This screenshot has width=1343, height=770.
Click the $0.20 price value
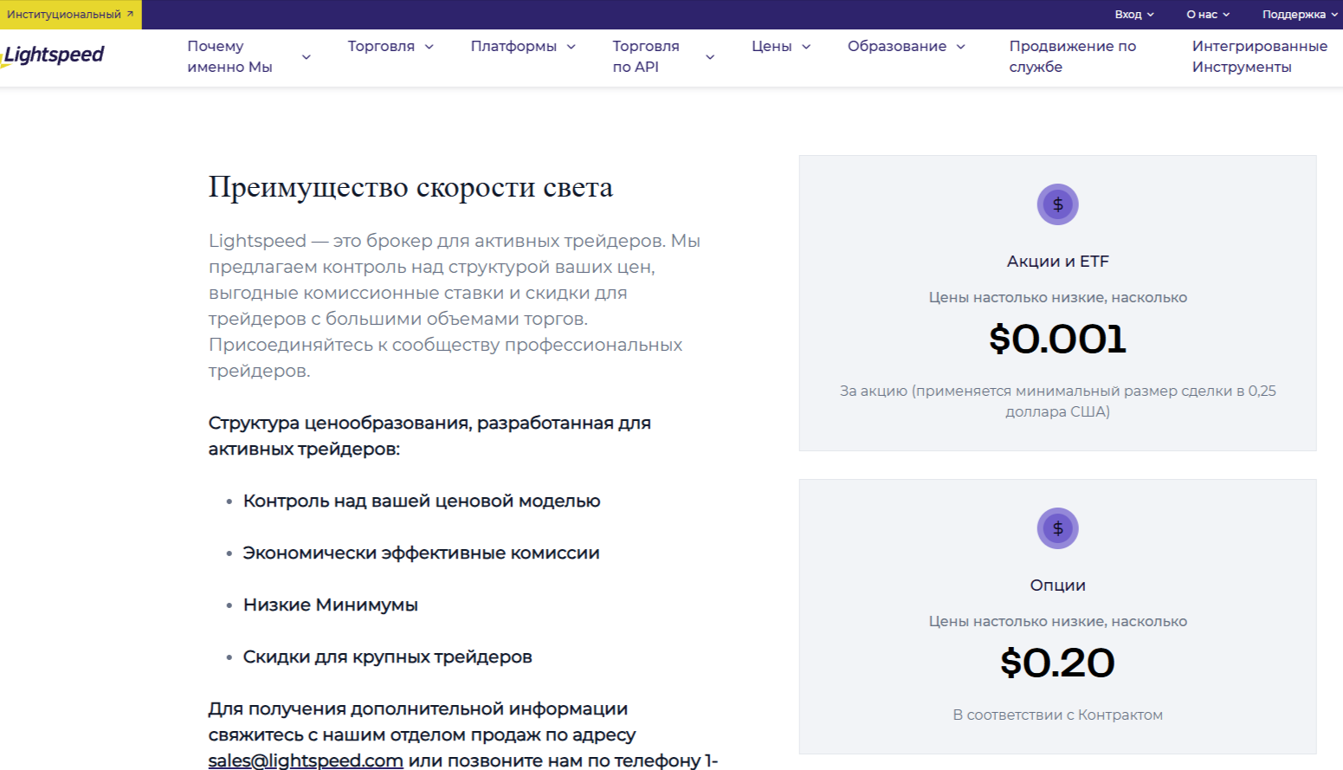(x=1057, y=663)
